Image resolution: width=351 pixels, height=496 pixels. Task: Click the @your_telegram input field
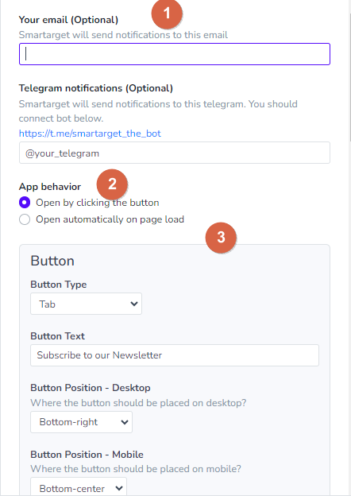point(175,153)
